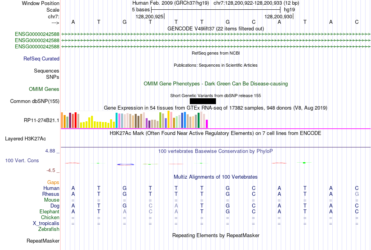The image size is (371, 250).
Task: Click the blue oval PhyloP conservation mark
Action: (125, 165)
